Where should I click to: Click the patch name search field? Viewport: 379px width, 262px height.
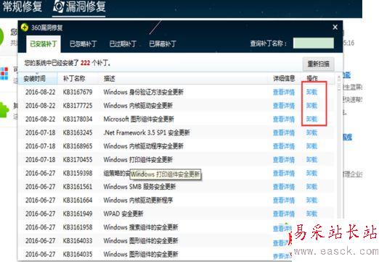coord(314,43)
